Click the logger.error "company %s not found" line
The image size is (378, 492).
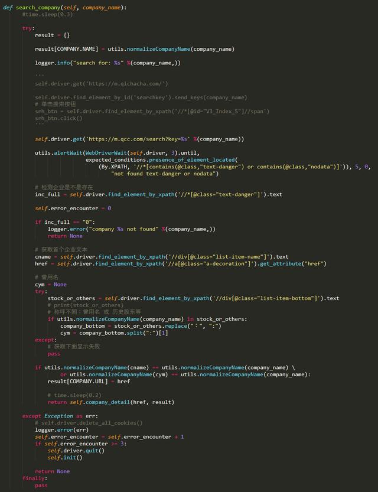coord(132,229)
